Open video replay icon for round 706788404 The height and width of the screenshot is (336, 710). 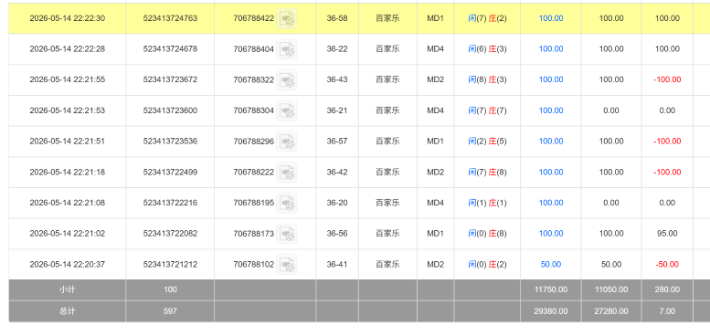pos(287,49)
